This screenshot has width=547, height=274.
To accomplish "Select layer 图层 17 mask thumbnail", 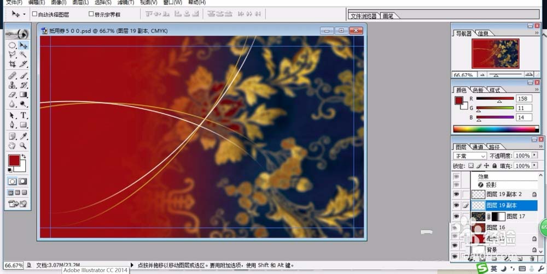I will [498, 216].
